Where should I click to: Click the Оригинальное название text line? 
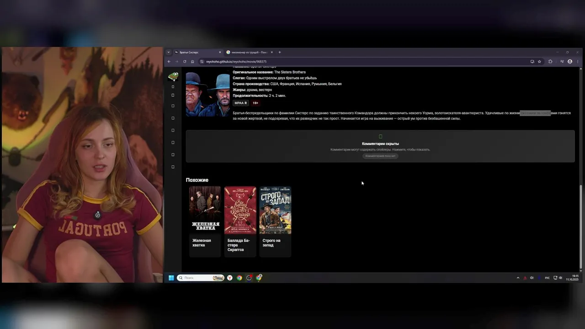click(x=269, y=72)
